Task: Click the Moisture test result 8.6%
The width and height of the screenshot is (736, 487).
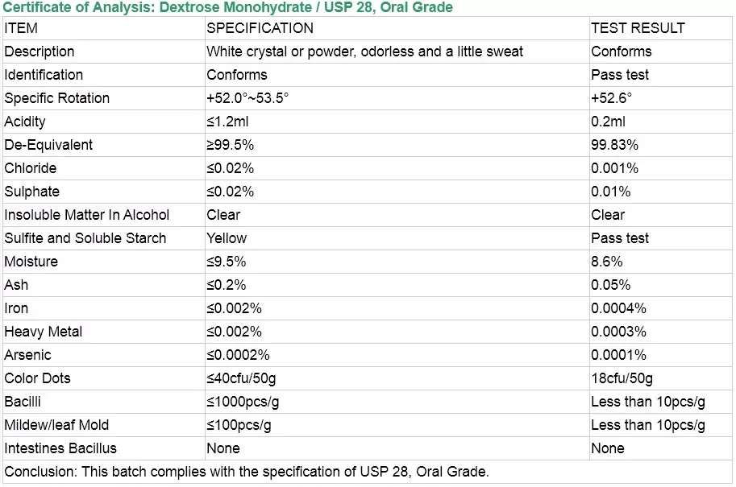Action: tap(606, 262)
